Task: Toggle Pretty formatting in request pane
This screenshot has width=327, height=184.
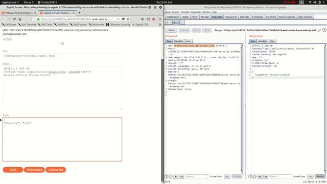Action: click(237, 176)
